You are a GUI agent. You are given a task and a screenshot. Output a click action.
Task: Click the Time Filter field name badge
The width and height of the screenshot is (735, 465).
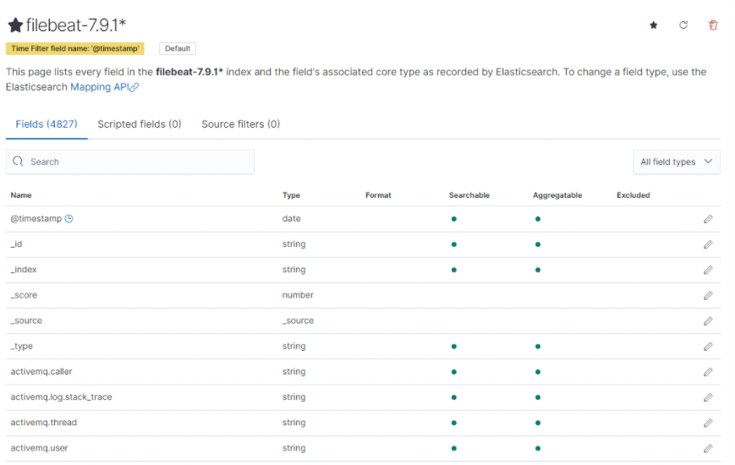click(75, 48)
